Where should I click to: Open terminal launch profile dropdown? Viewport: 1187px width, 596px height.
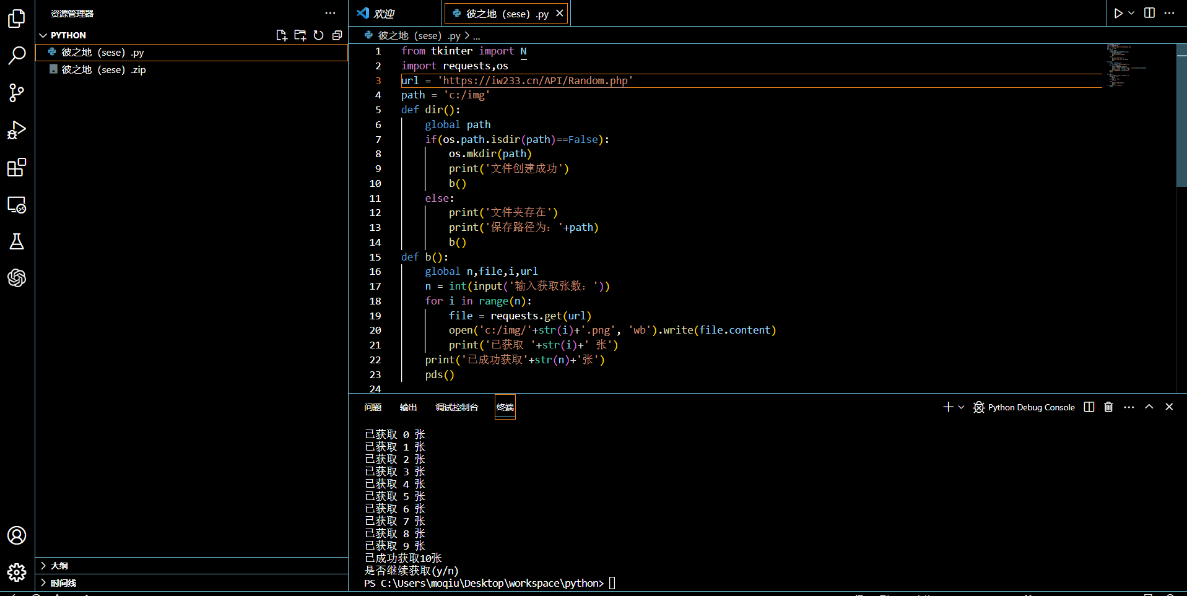coord(961,407)
